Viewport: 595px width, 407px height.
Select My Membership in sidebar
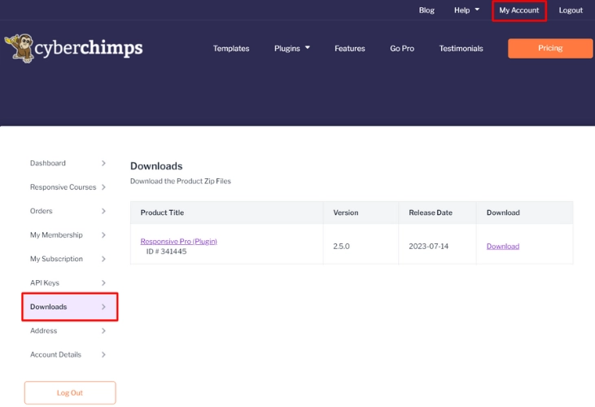coord(56,234)
